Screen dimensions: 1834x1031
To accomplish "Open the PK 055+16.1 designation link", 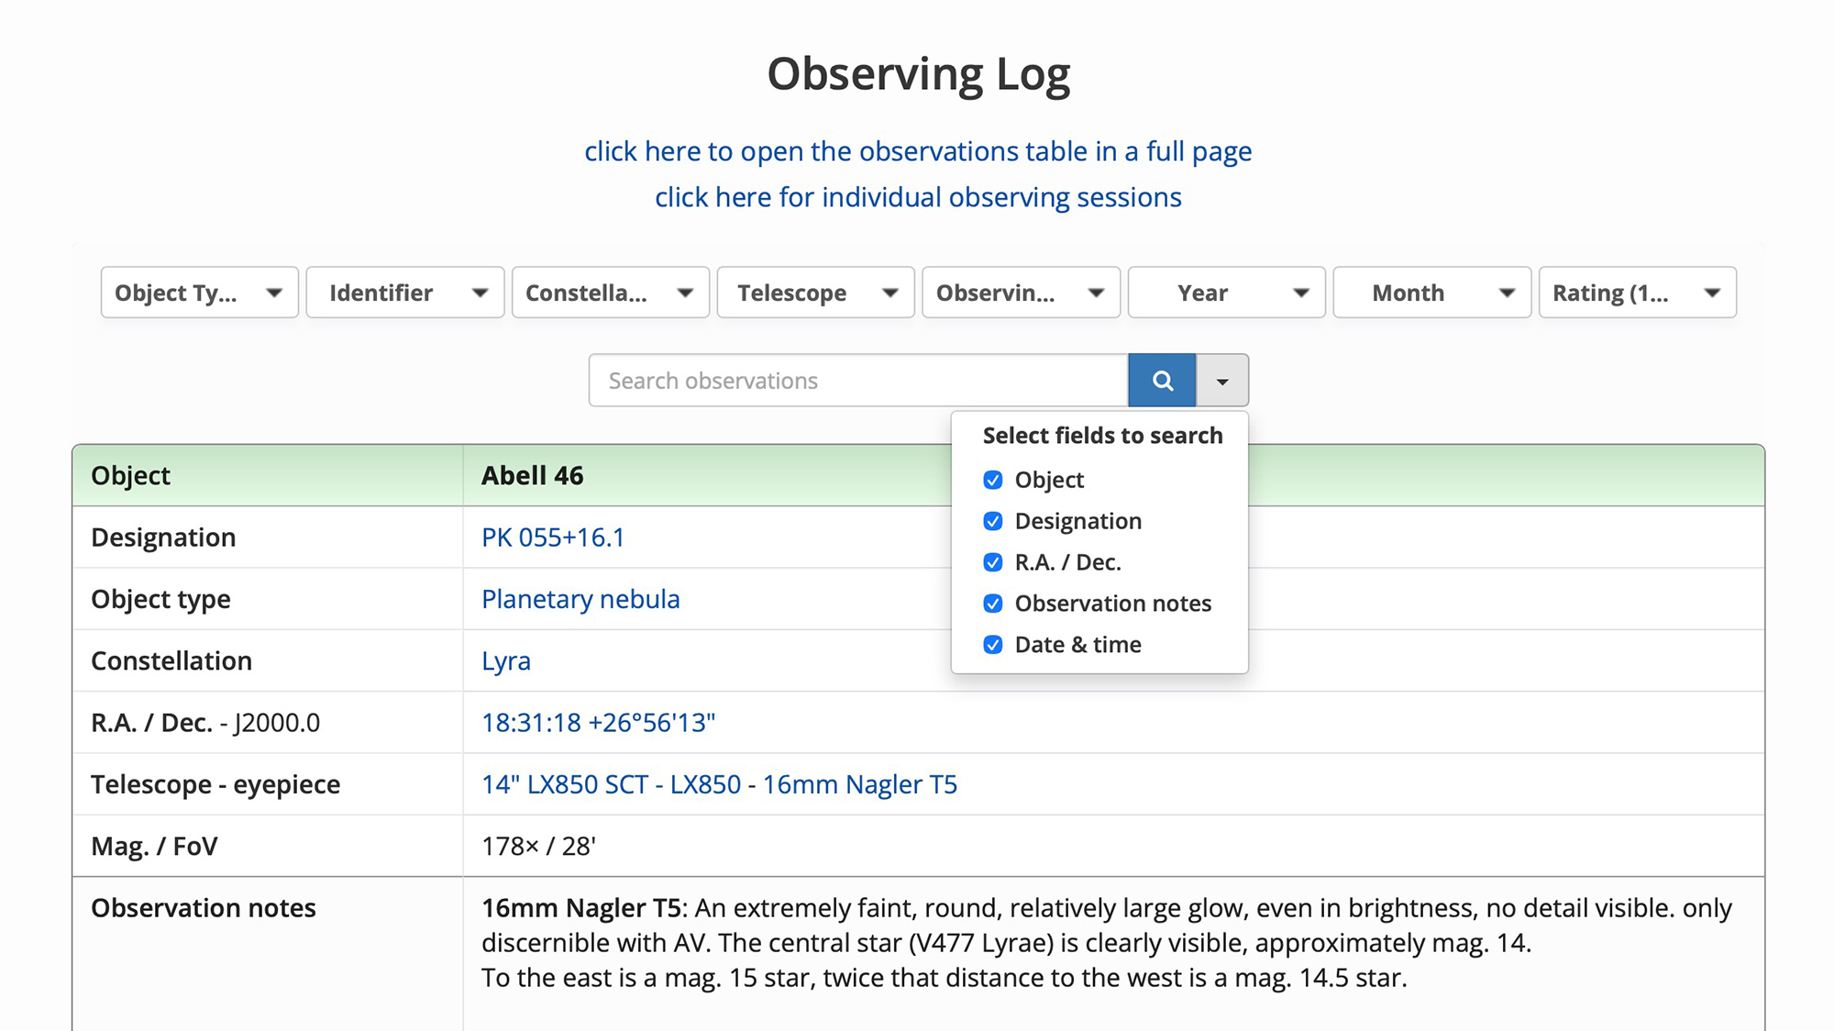I will click(553, 538).
